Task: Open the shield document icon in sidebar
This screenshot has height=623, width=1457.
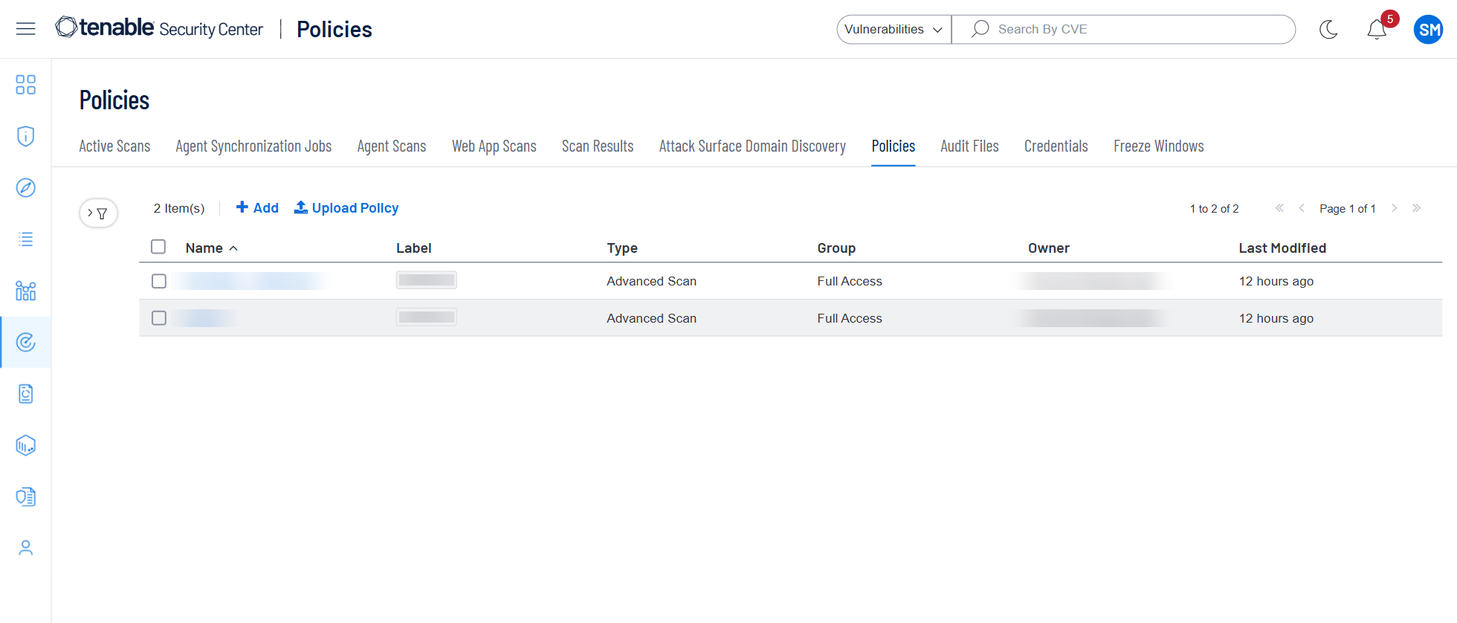Action: (x=26, y=497)
